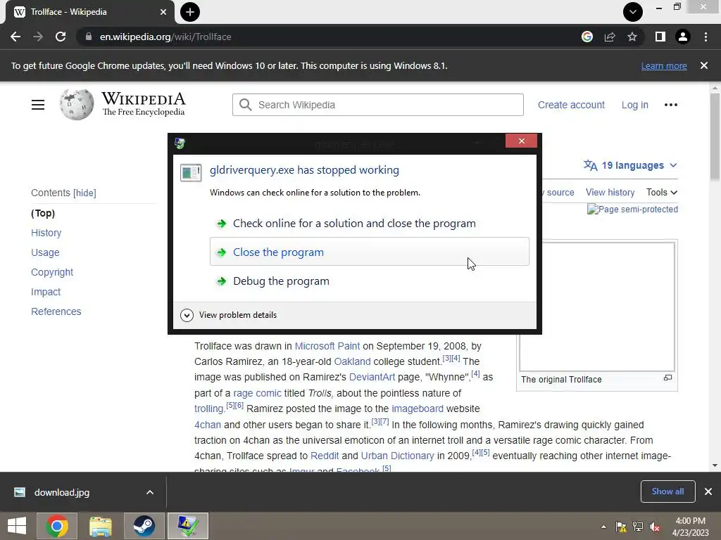Click the Page semi-protected icon
Viewport: 721px width, 540px height.
[x=632, y=210]
